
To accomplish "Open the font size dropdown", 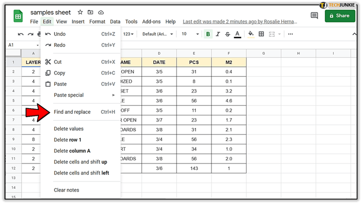I will click(x=190, y=34).
